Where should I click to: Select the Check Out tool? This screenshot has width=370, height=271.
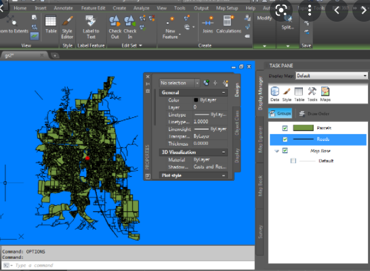[115, 27]
